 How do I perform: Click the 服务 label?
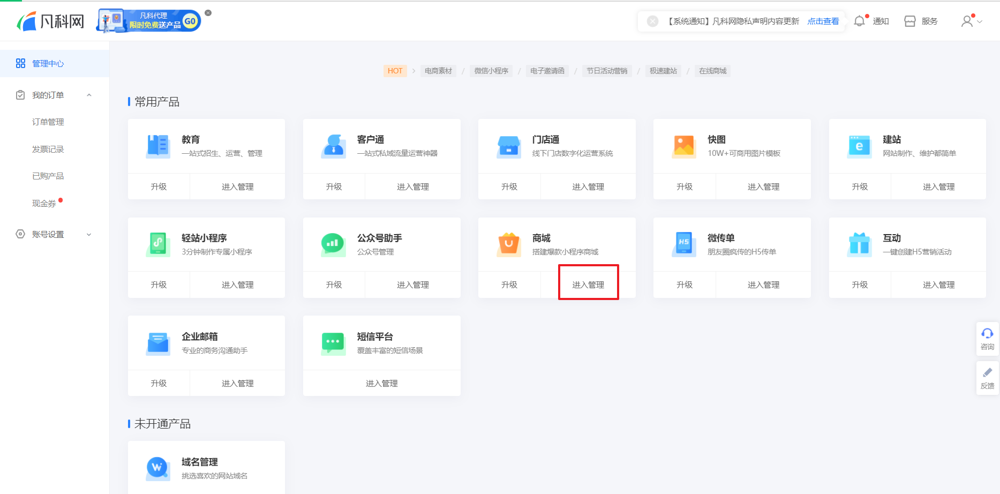click(x=929, y=21)
